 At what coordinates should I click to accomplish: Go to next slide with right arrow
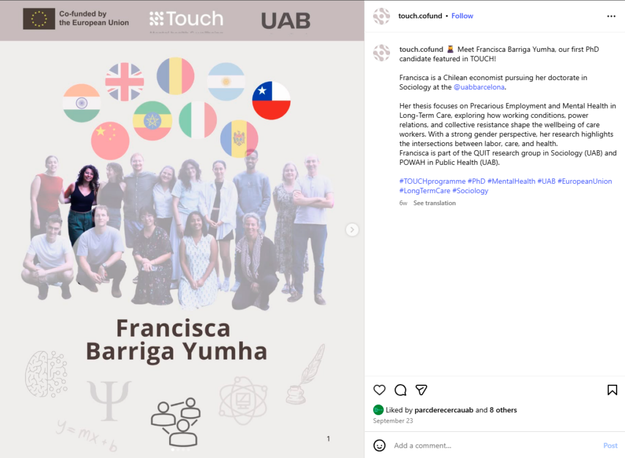tap(352, 230)
